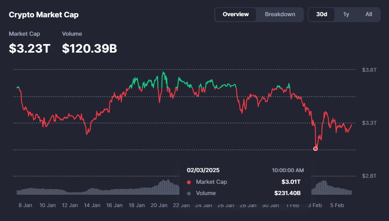
Task: Click the Crypto Market Cap title
Action: click(x=44, y=15)
